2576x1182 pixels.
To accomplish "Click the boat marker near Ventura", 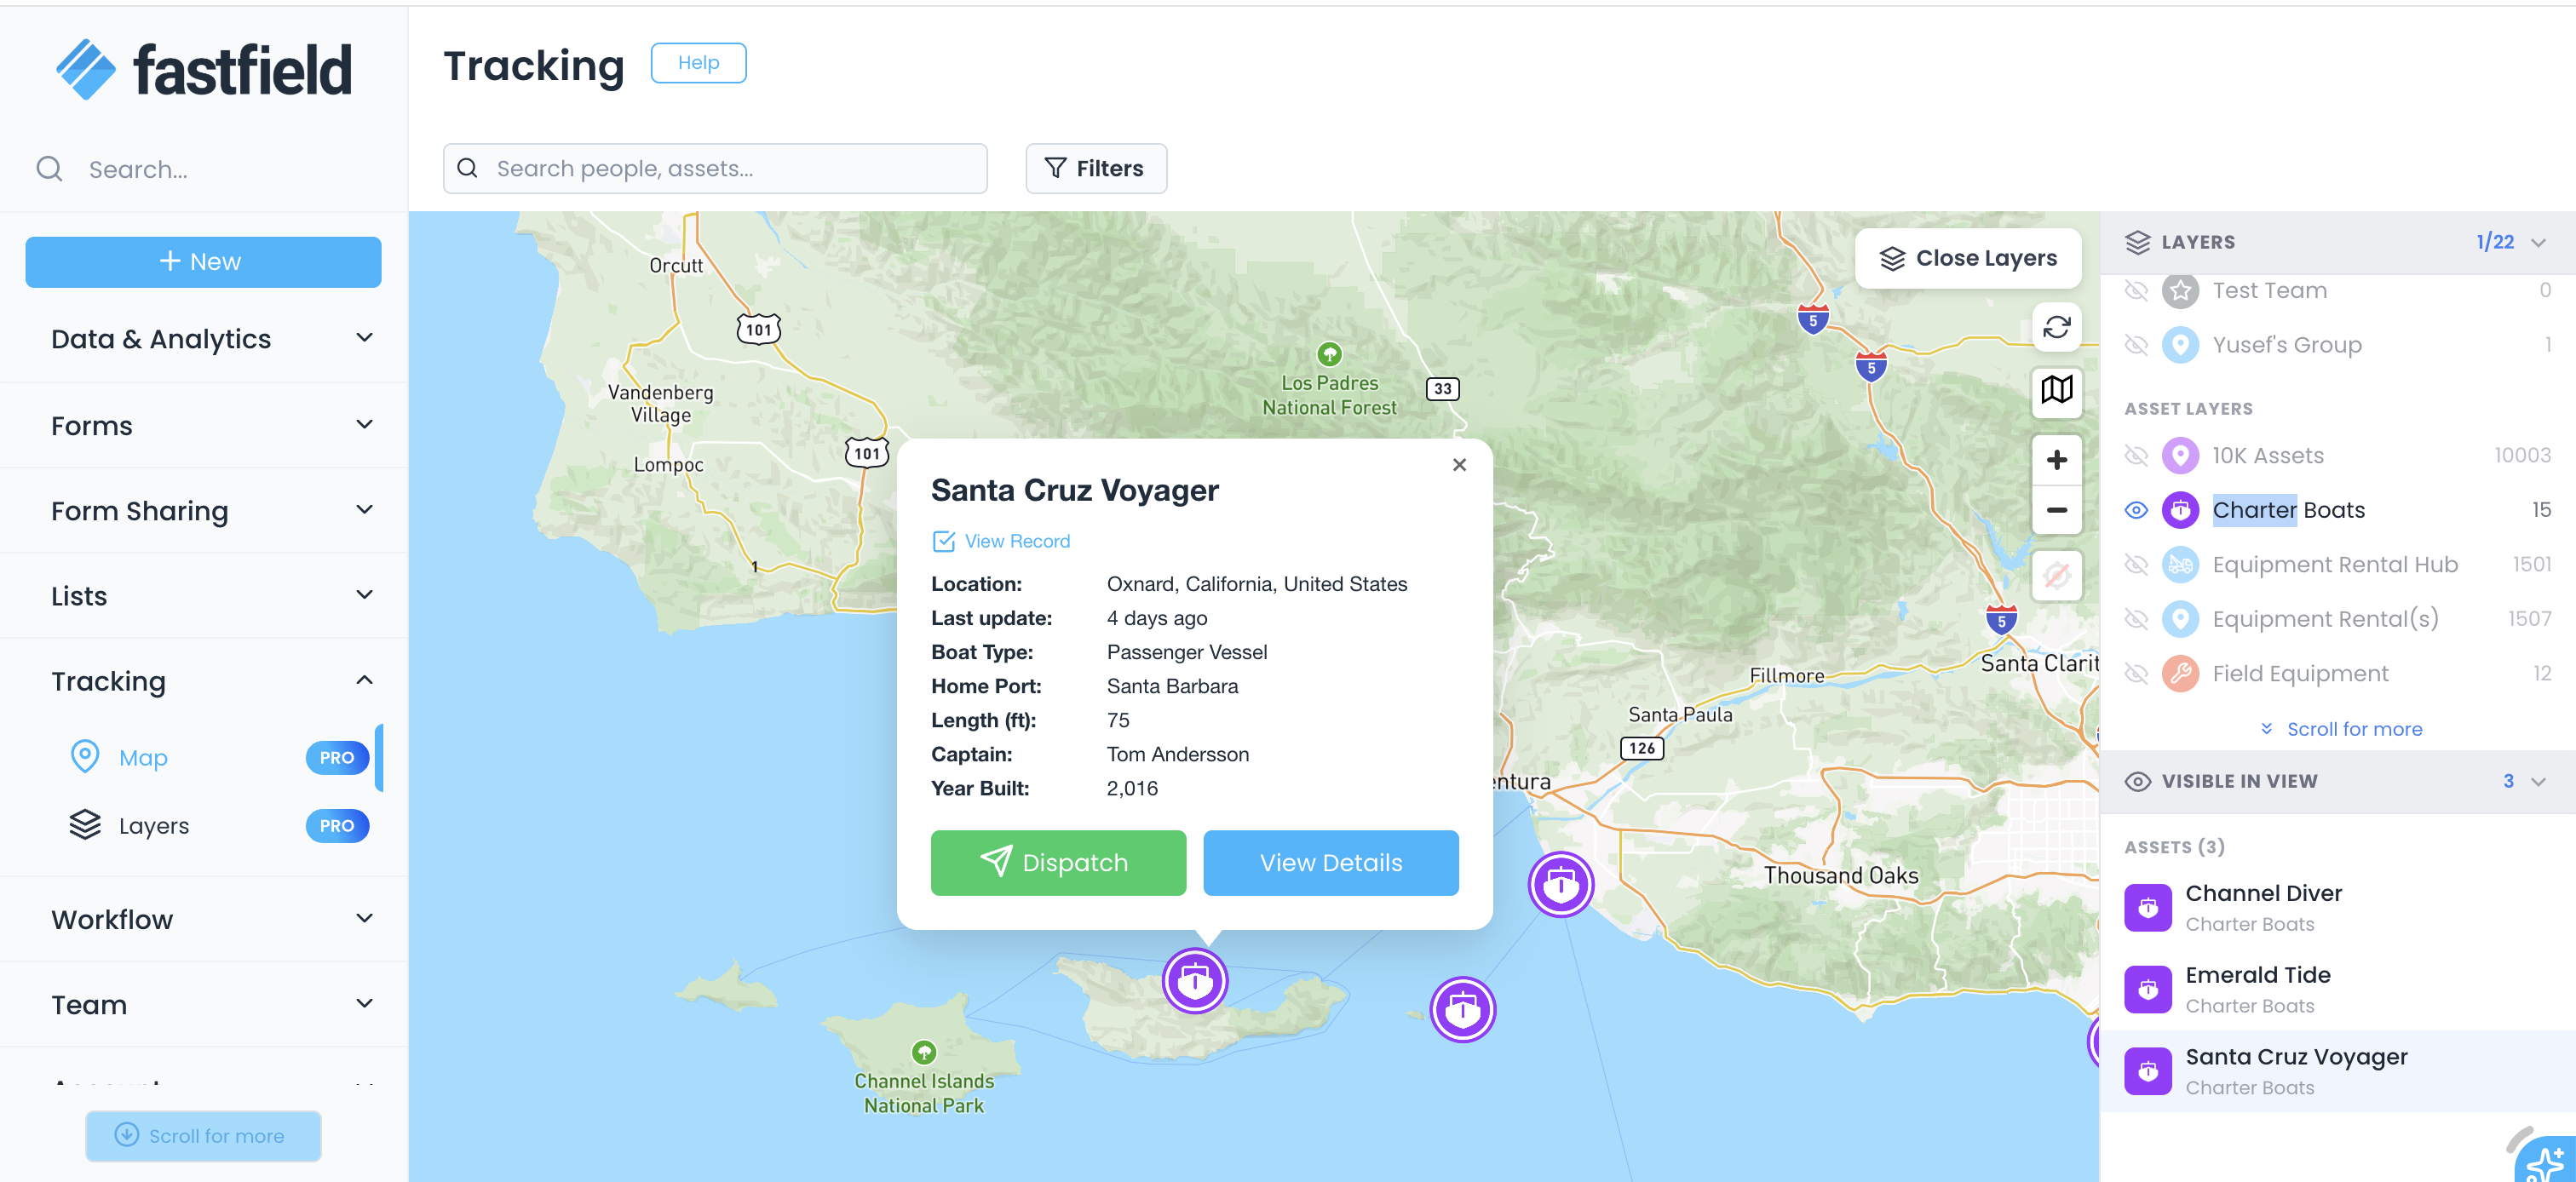I will [x=1560, y=885].
